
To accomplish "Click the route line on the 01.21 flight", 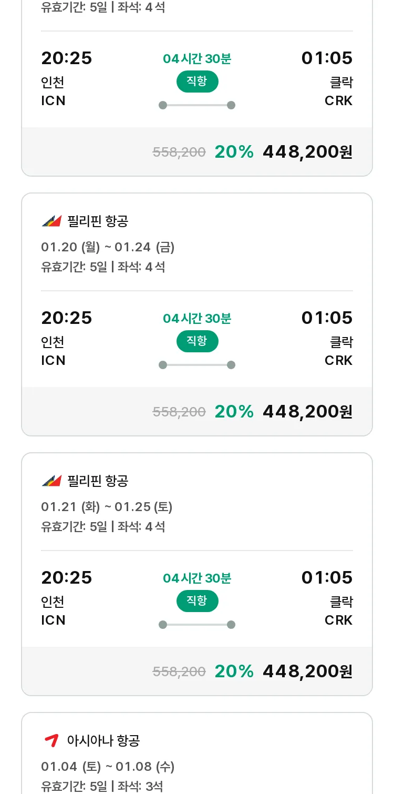I will [x=197, y=625].
